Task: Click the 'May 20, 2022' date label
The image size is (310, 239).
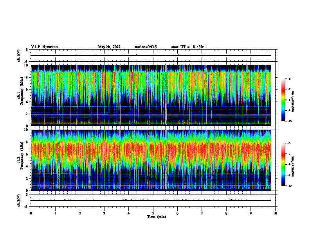Action: 109,47
